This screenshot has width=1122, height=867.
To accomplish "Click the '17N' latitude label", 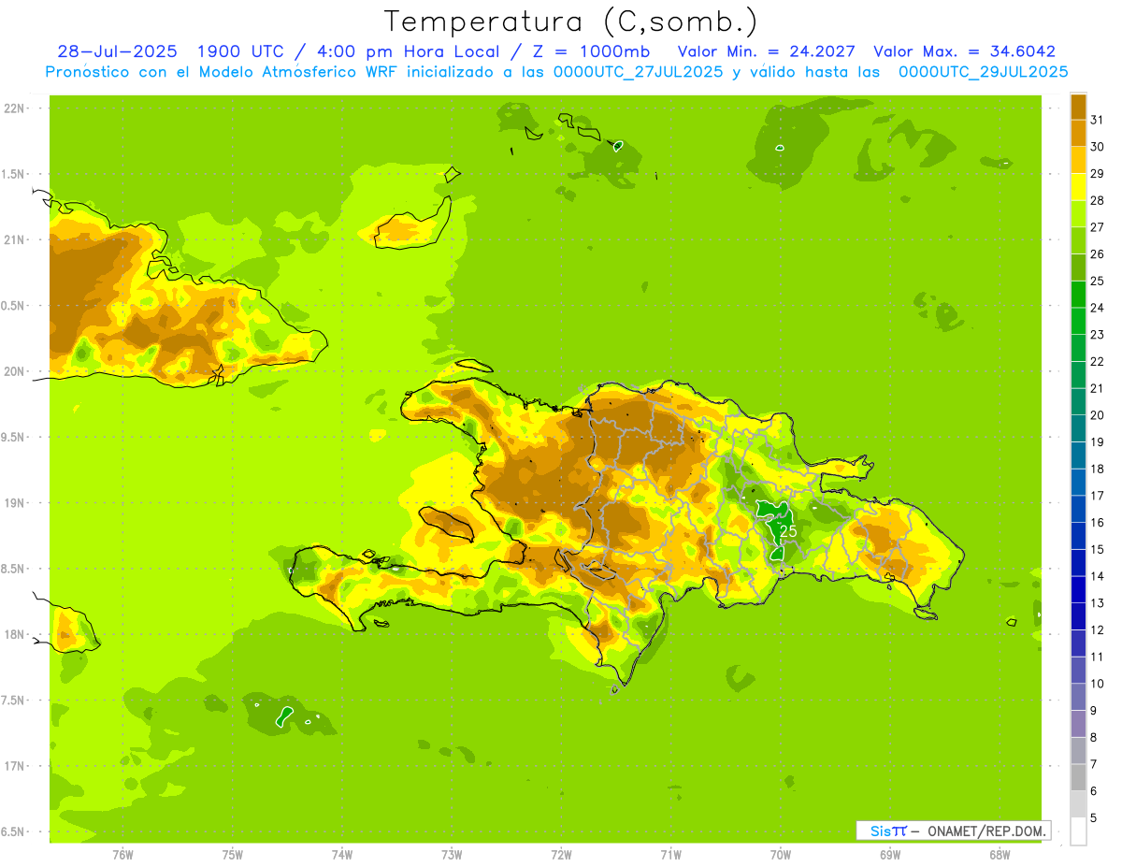I will coord(15,766).
